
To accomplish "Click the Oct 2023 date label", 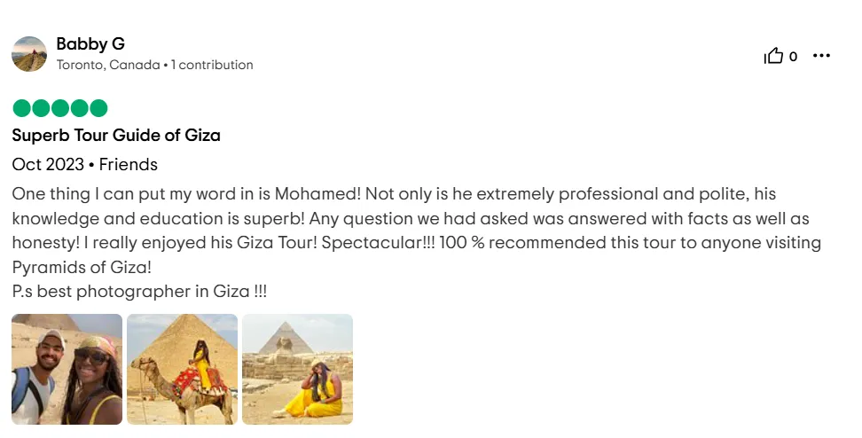I will click(x=48, y=164).
